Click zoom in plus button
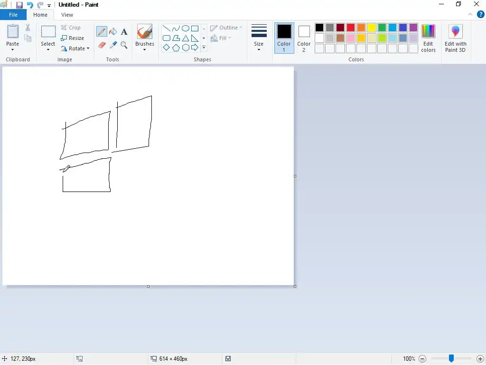The image size is (486, 365). click(480, 359)
